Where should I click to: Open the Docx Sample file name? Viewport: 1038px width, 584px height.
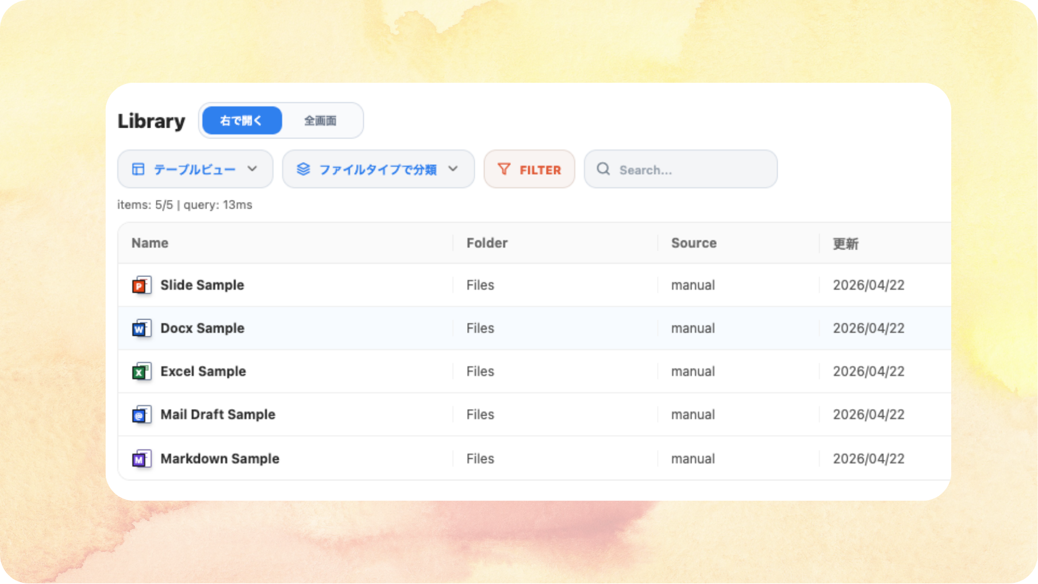(x=202, y=328)
